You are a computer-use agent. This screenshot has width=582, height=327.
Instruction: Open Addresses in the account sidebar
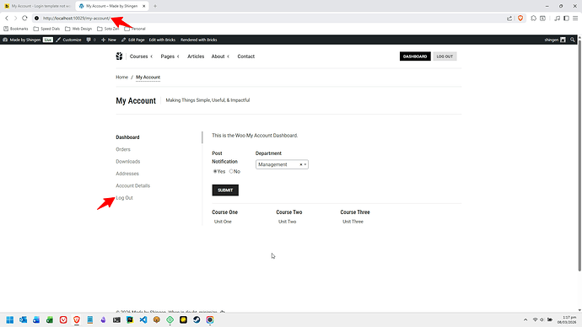pos(127,174)
